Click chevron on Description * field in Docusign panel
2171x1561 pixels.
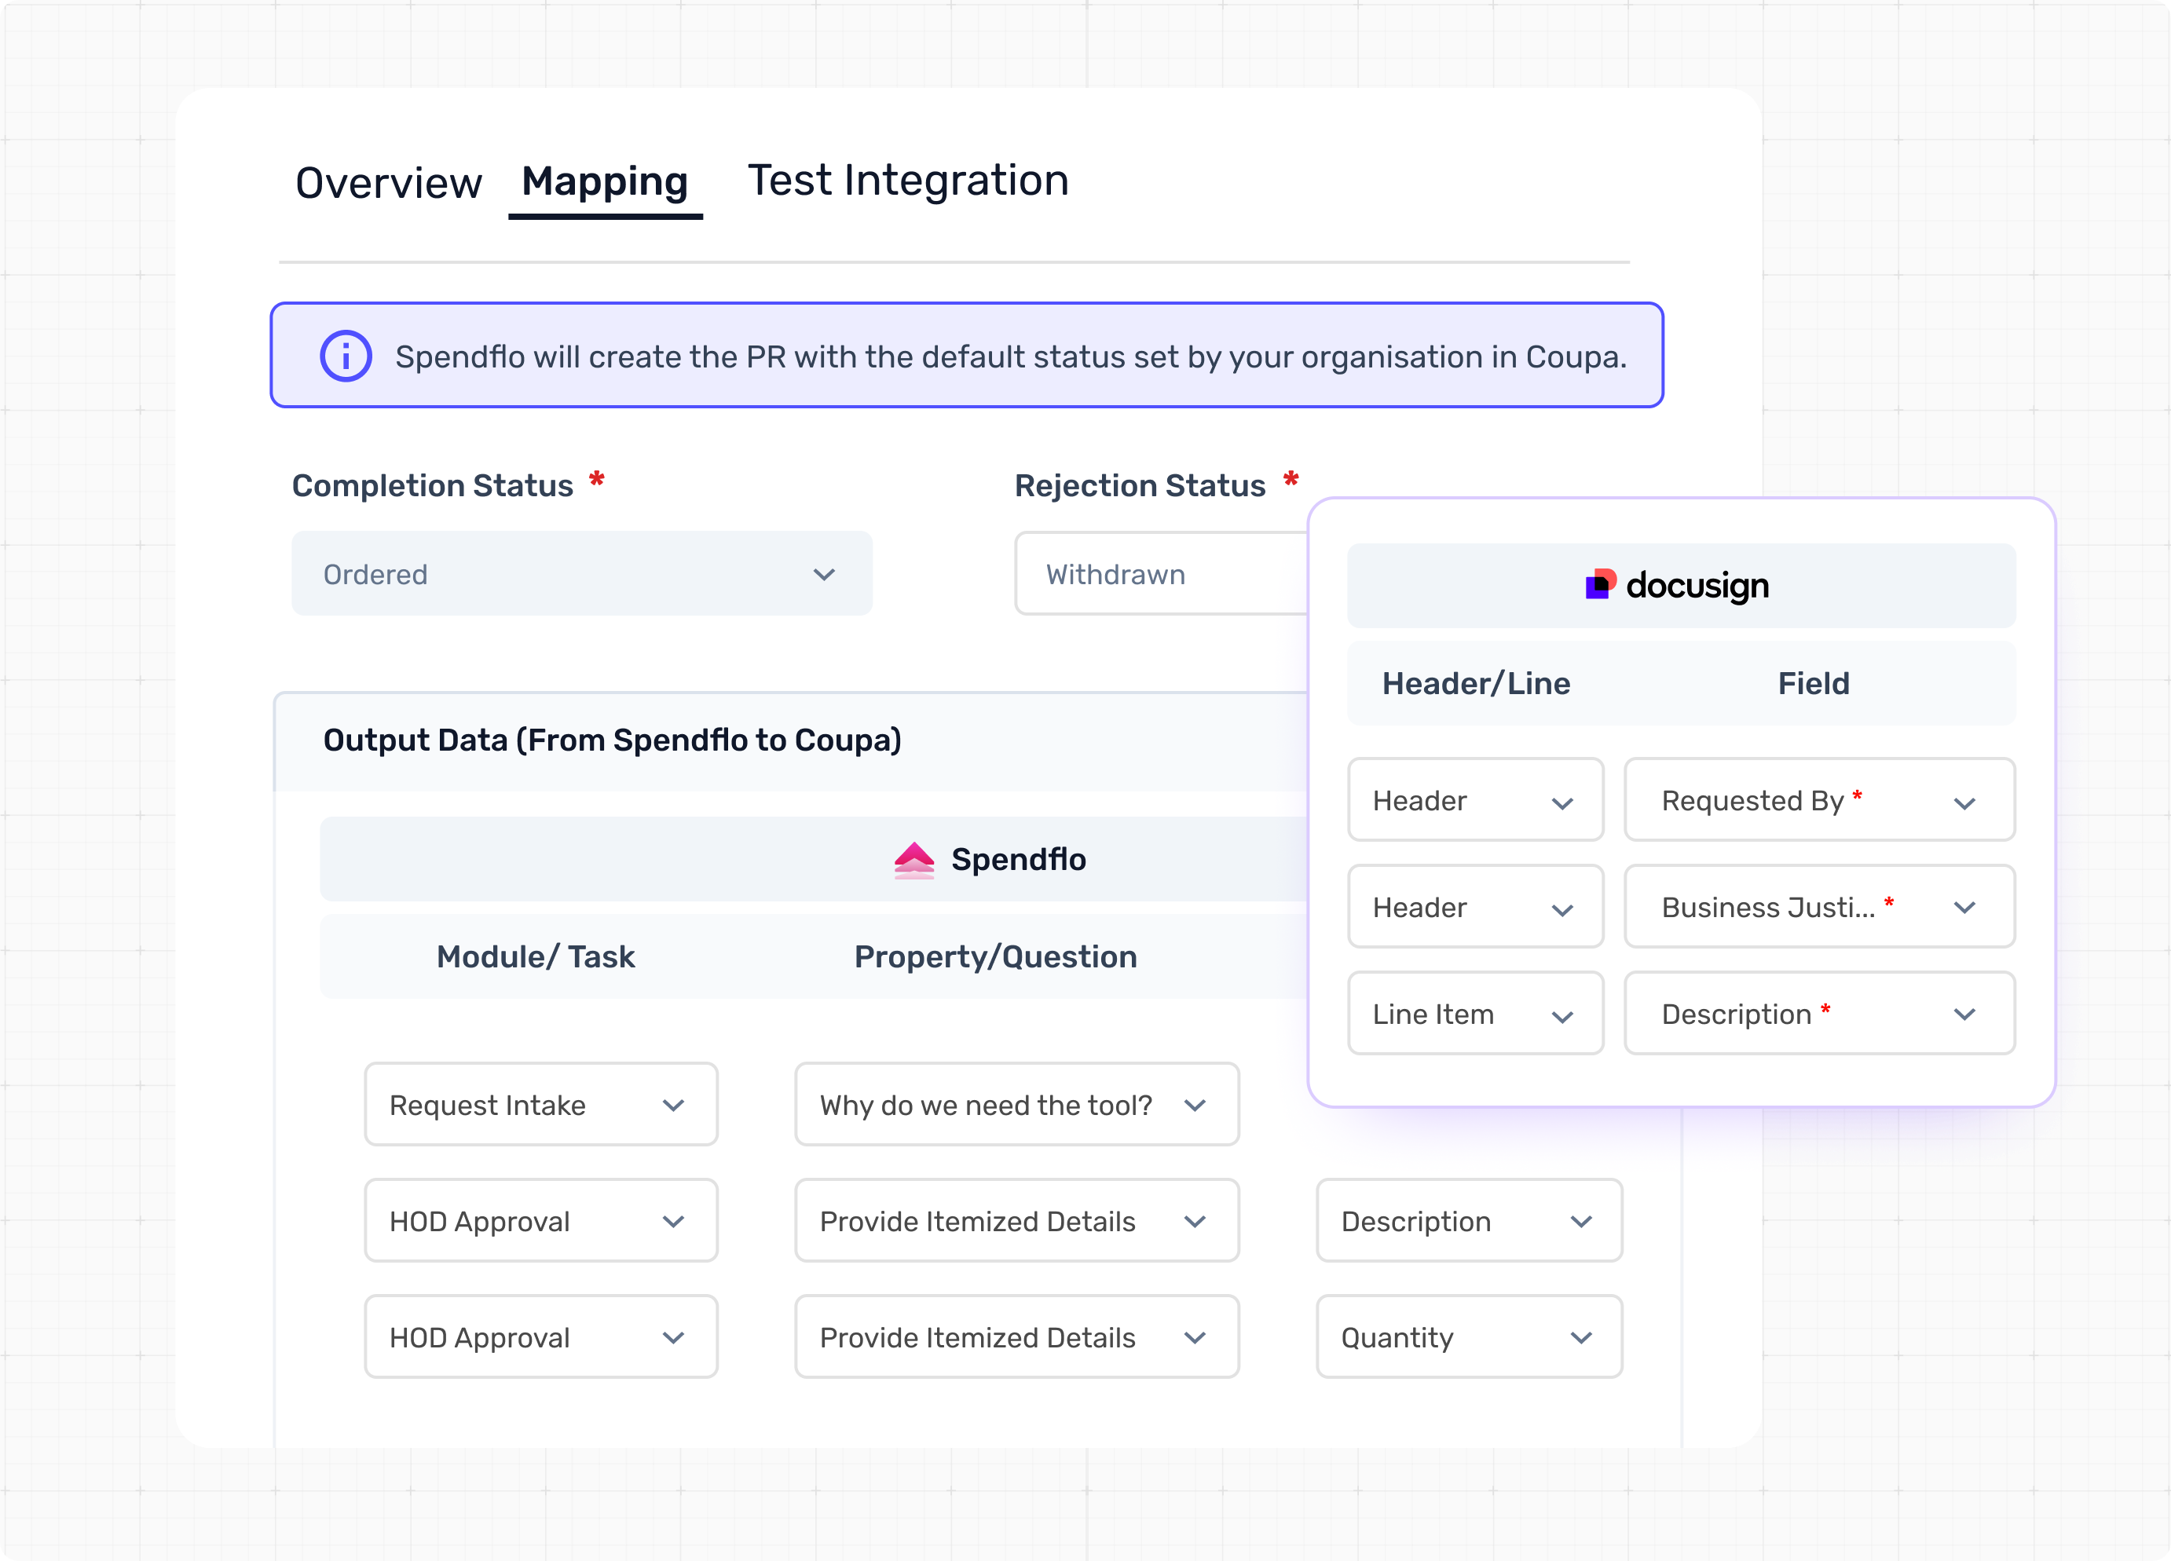pos(1964,1014)
